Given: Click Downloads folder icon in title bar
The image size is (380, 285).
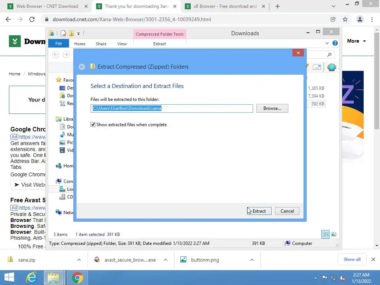Looking at the screenshot, I should (51, 33).
